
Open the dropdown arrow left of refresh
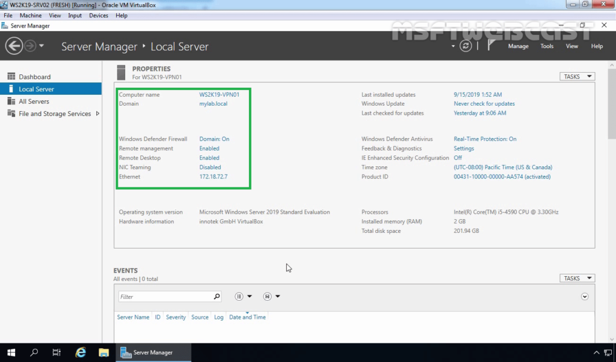pos(453,46)
